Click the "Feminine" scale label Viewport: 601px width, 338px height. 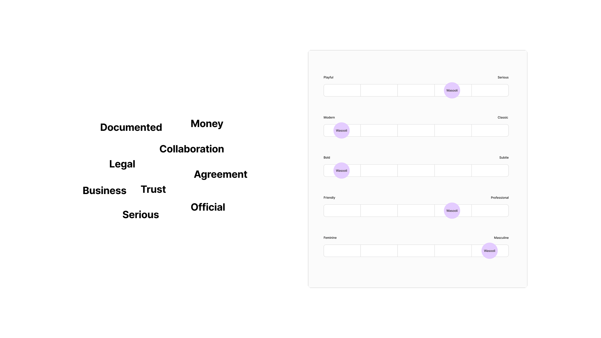pyautogui.click(x=330, y=238)
